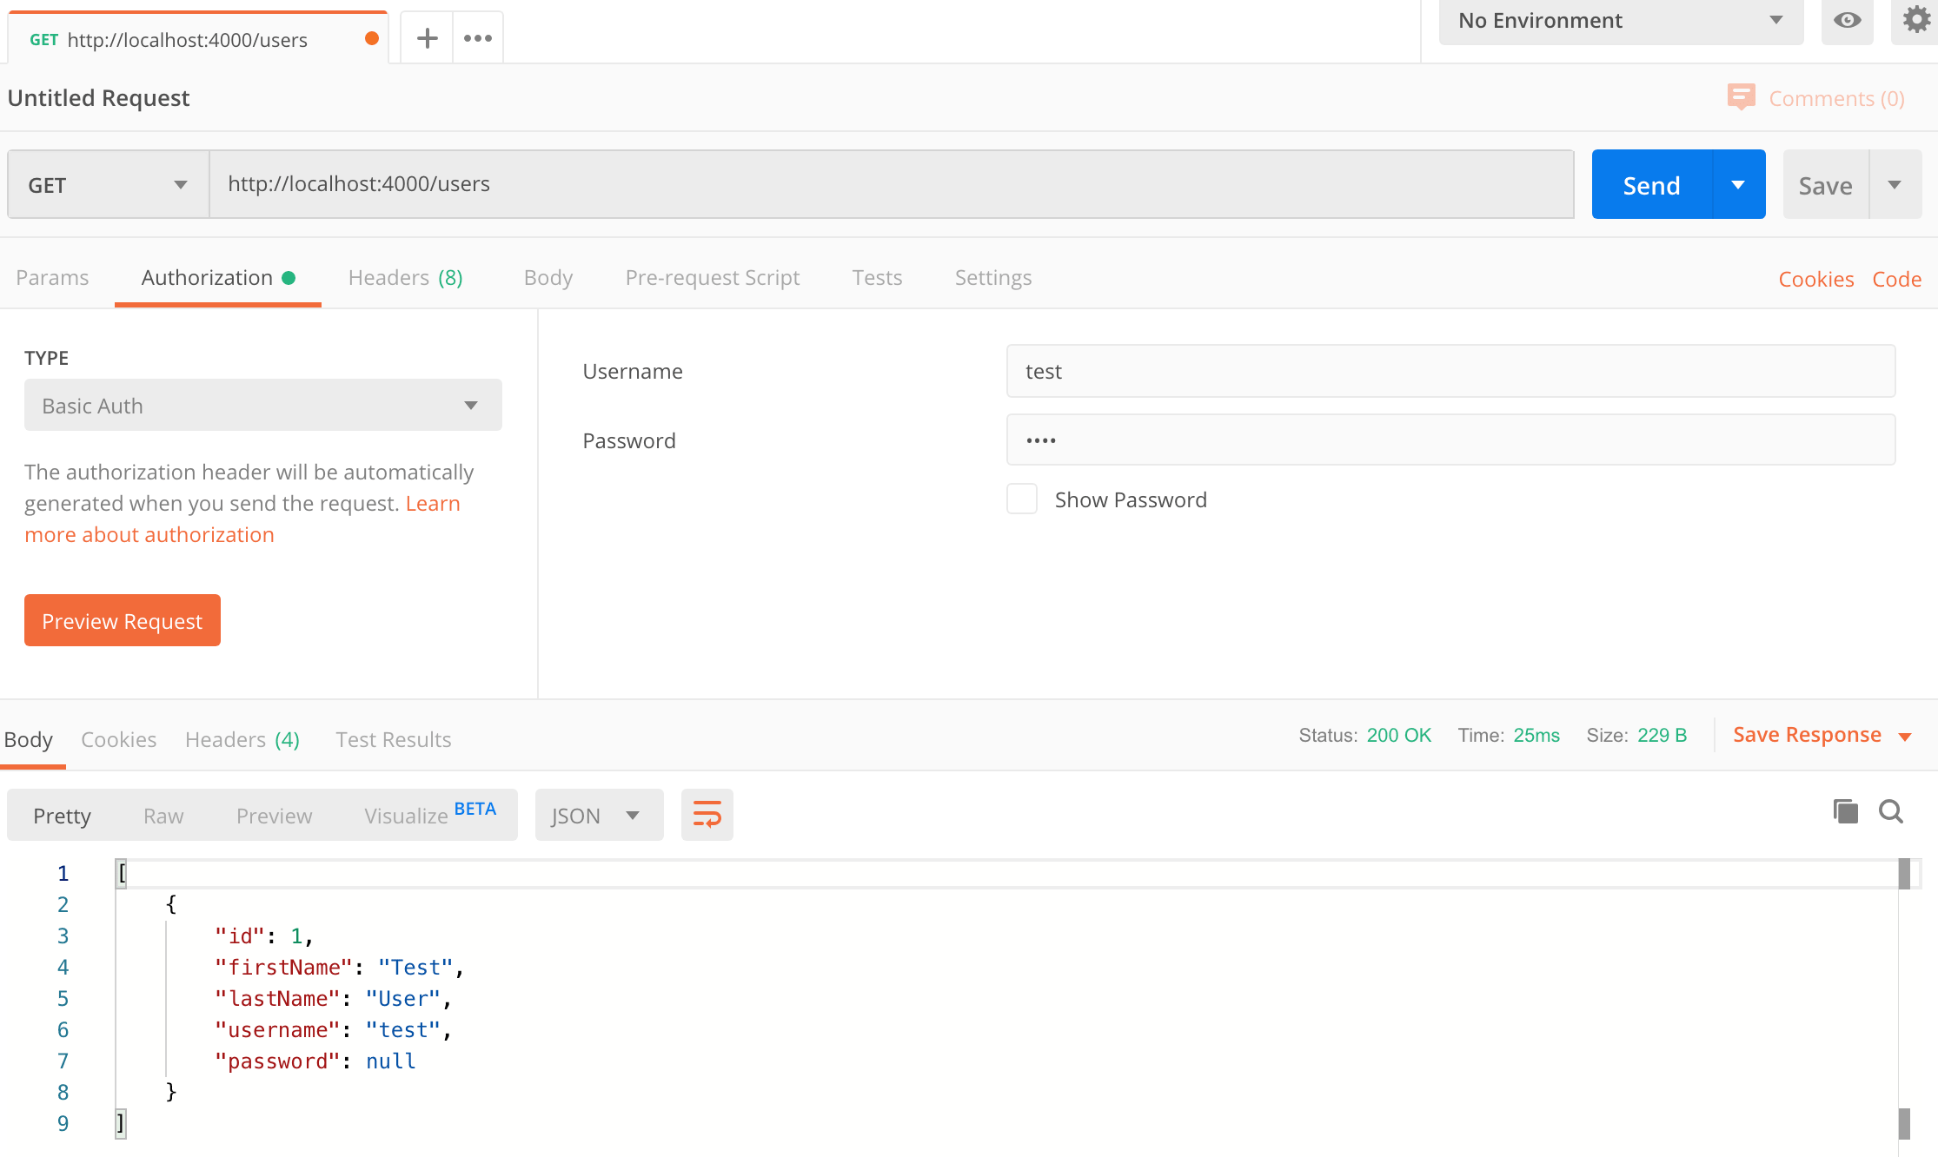1938x1157 pixels.
Task: Switch to the Body tab
Action: [548, 277]
